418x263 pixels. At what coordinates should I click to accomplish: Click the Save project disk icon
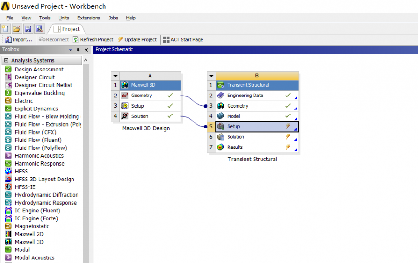click(x=28, y=29)
